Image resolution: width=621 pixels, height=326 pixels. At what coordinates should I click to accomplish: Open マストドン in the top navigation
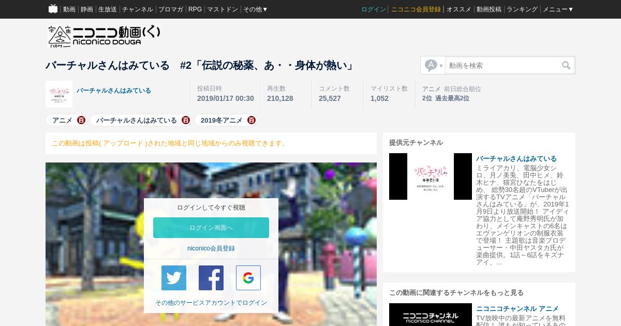click(223, 9)
